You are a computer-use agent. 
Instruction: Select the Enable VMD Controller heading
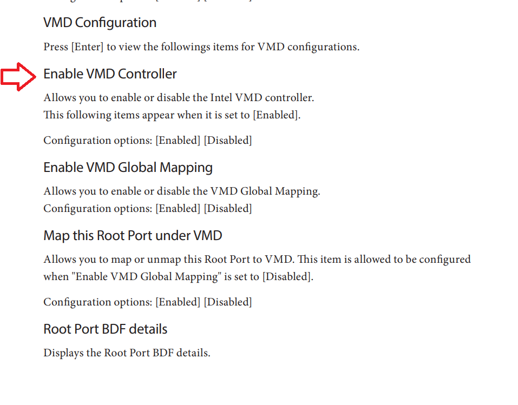pyautogui.click(x=110, y=74)
